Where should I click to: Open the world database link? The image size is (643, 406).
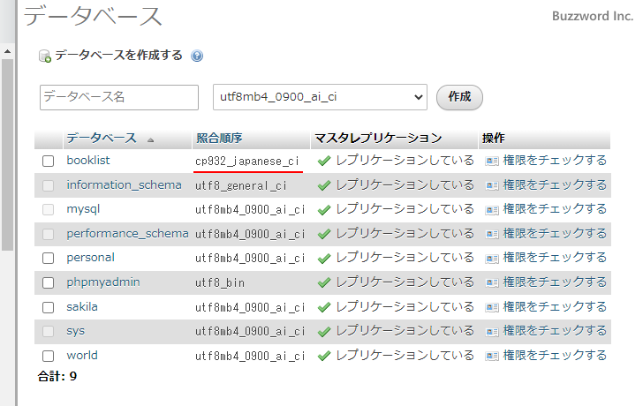coord(82,355)
